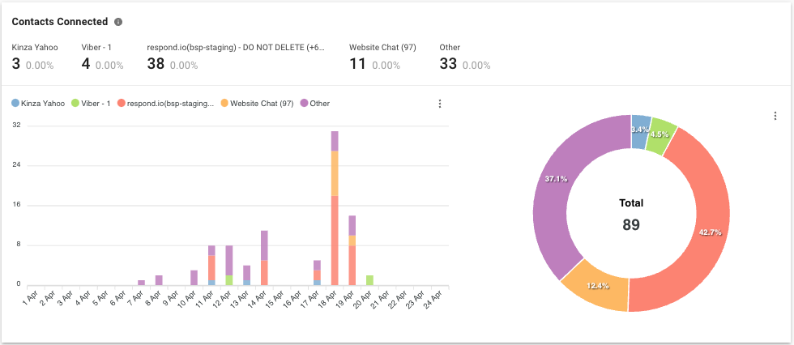Toggle Website Chat (97) legend series
The image size is (794, 345).
(257, 104)
